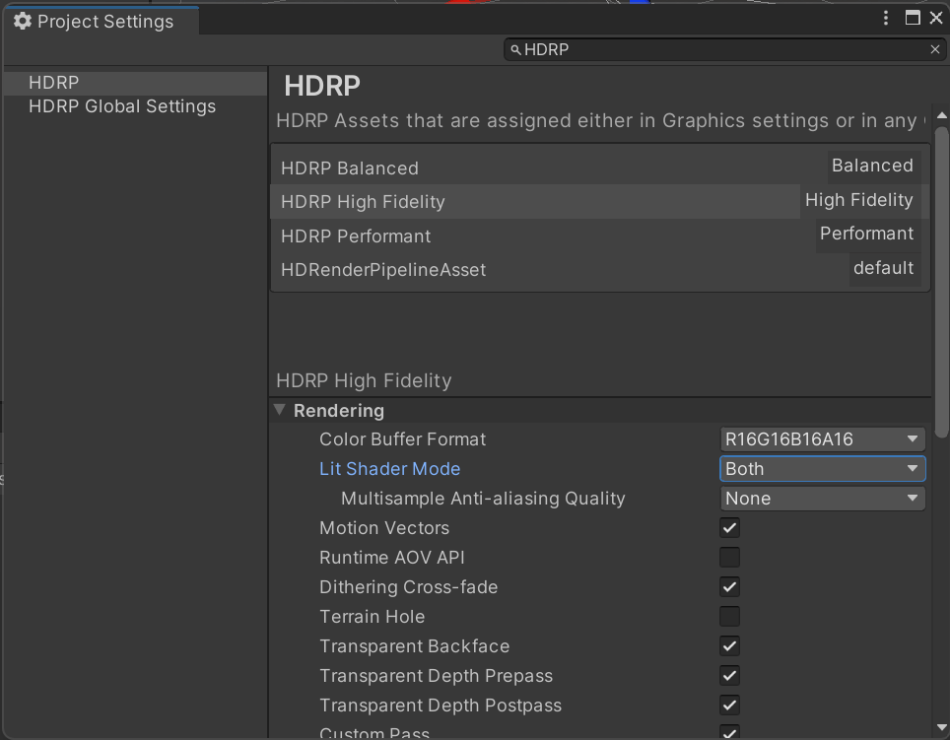The image size is (950, 740).
Task: Select the HDRP Balanced asset row
Action: 600,168
